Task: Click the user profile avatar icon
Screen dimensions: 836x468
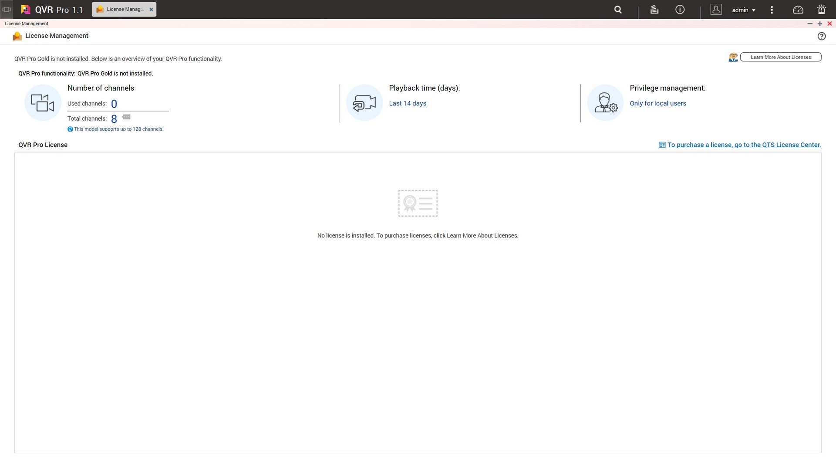Action: (716, 10)
